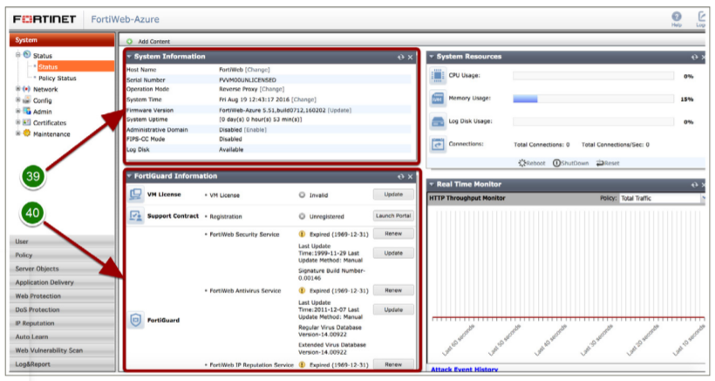This screenshot has width=715, height=381.
Task: Open the Policy Total Traffic dropdown
Action: [x=662, y=198]
